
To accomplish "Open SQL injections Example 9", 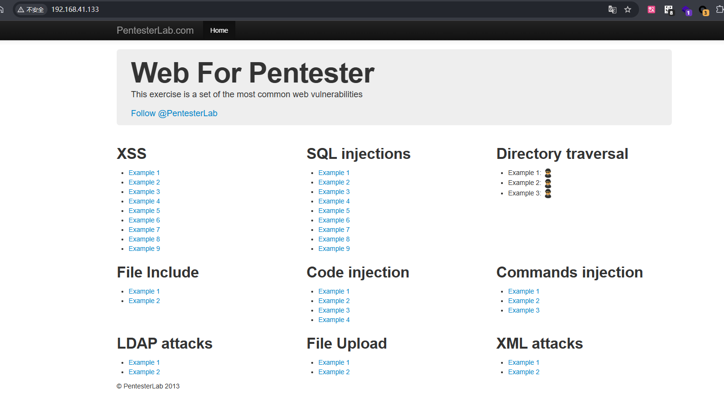I will coord(334,249).
